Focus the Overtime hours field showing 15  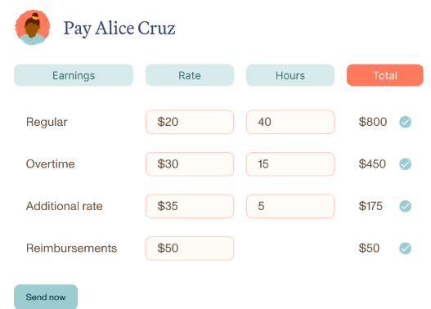coord(290,164)
